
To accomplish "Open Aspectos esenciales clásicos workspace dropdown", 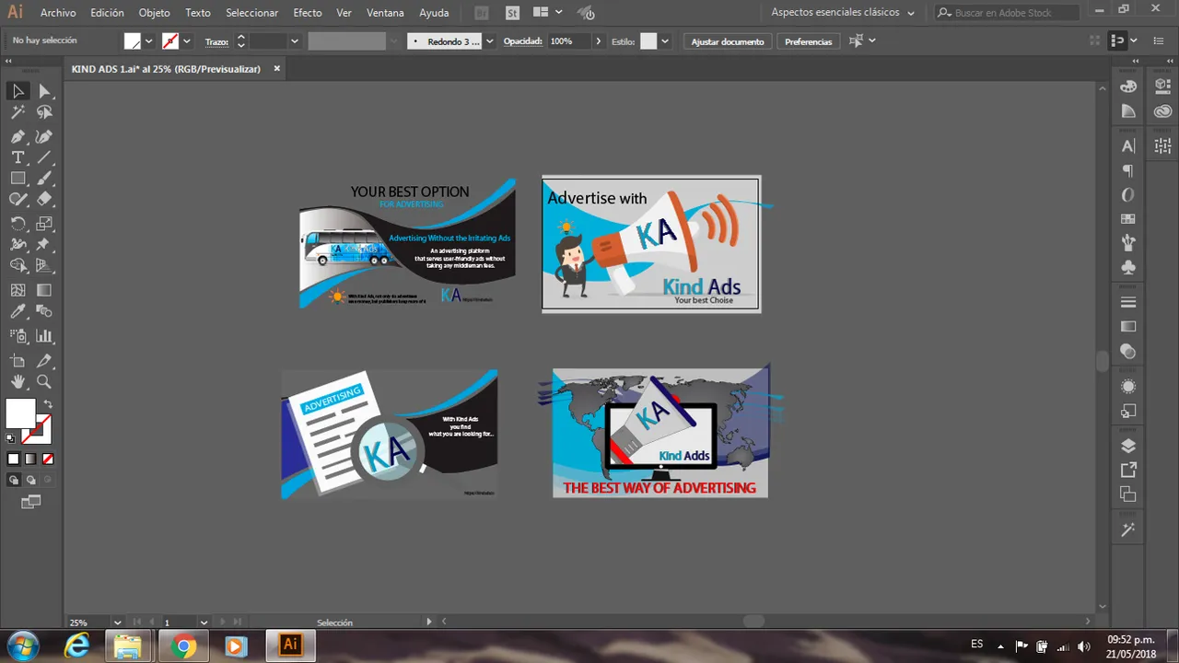I will pyautogui.click(x=843, y=13).
